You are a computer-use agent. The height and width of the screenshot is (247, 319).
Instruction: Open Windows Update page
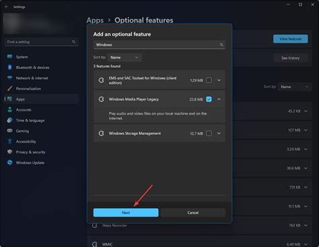tap(42, 162)
